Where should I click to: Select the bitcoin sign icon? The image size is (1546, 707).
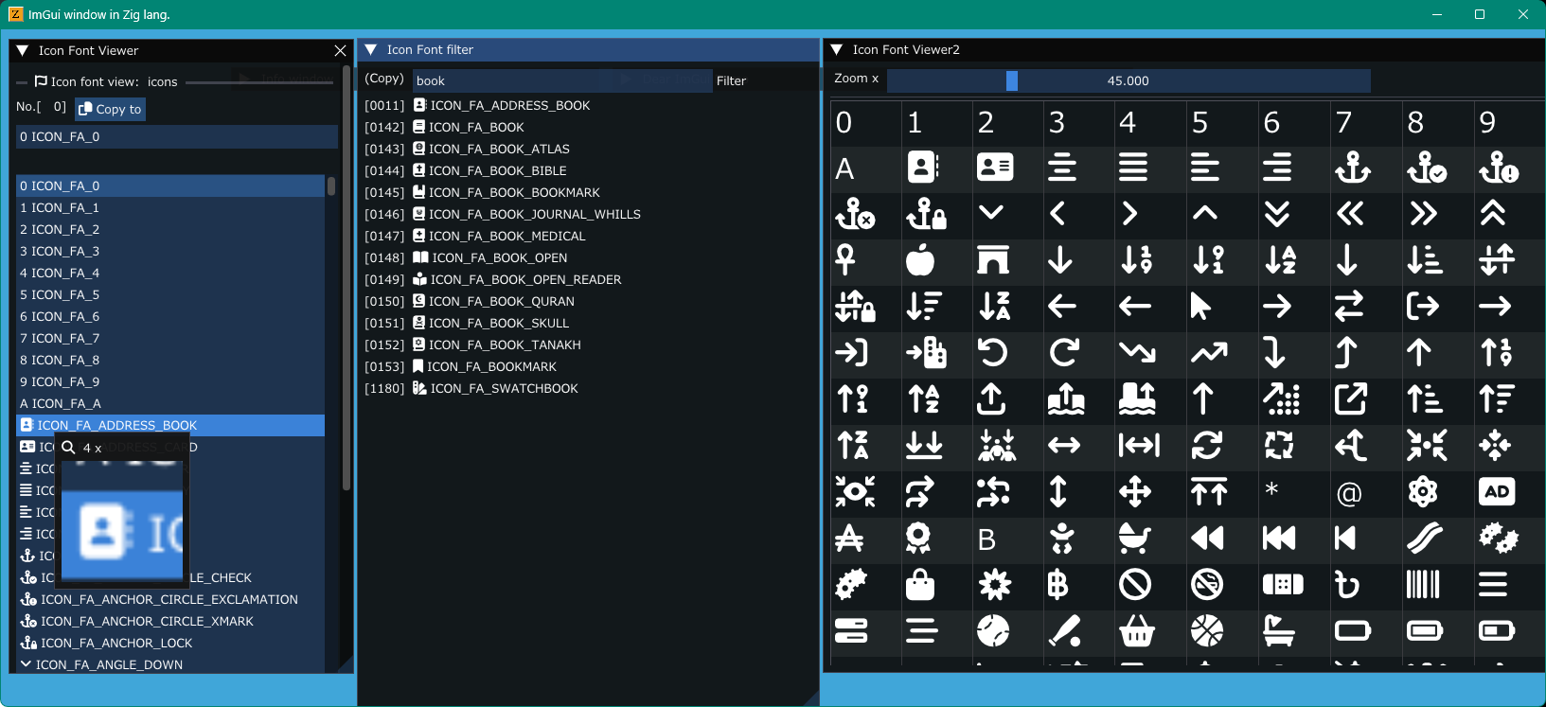(x=1058, y=584)
